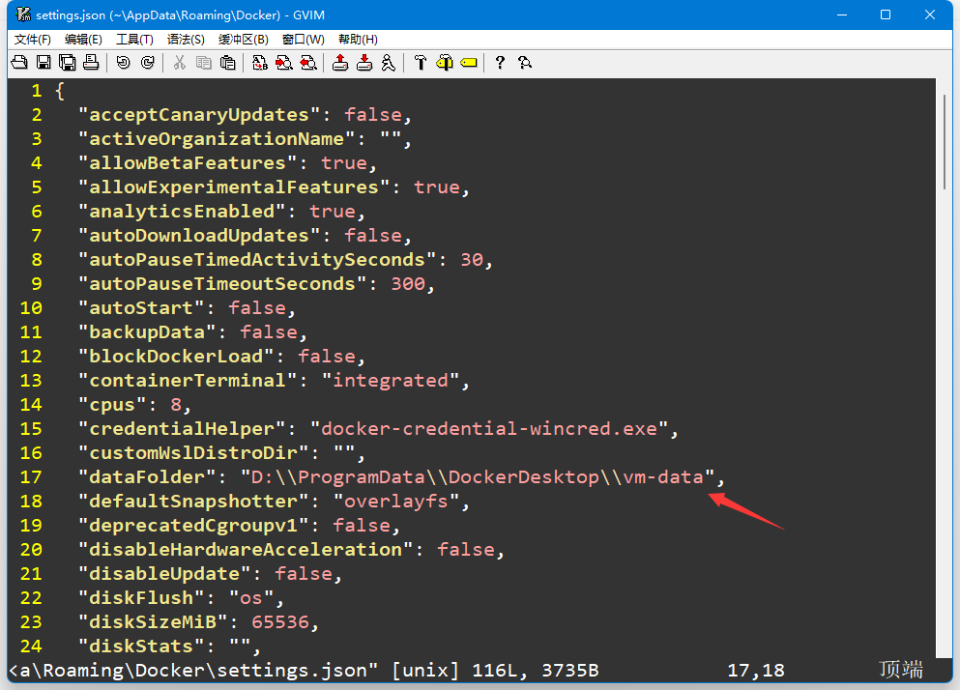Click the cpus value 8

(x=176, y=405)
